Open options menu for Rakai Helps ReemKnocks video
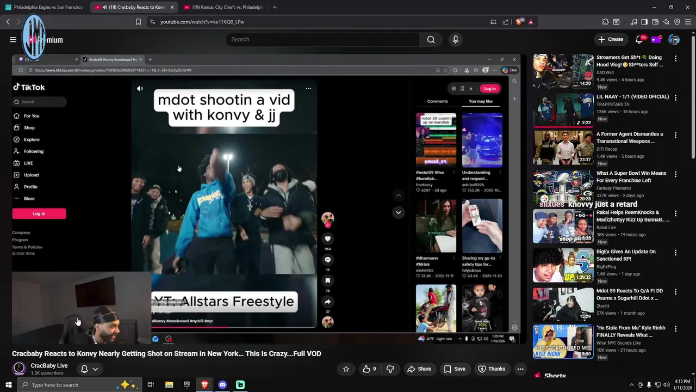 click(x=675, y=213)
